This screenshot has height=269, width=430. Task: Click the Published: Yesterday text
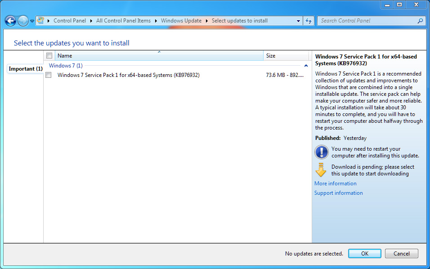click(x=341, y=138)
